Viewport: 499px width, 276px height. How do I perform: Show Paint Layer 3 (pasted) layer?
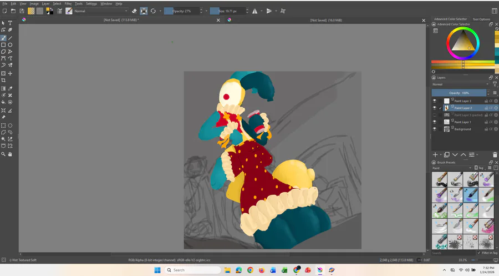coord(434,115)
